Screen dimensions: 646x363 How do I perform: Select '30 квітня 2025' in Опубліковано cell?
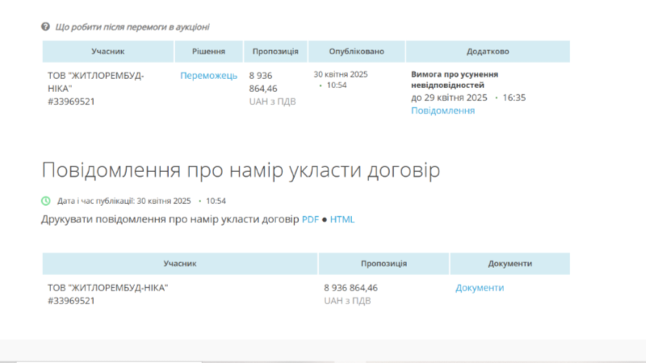pos(341,74)
